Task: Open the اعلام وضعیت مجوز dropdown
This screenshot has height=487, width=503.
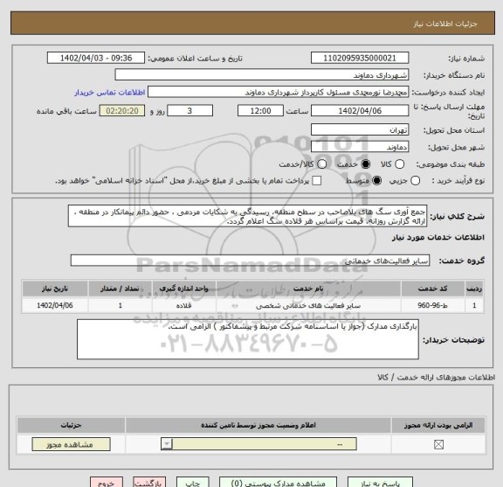Action: point(258,444)
